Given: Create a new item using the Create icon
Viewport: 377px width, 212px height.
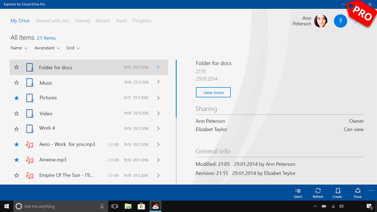Looking at the screenshot, I should click(x=337, y=192).
